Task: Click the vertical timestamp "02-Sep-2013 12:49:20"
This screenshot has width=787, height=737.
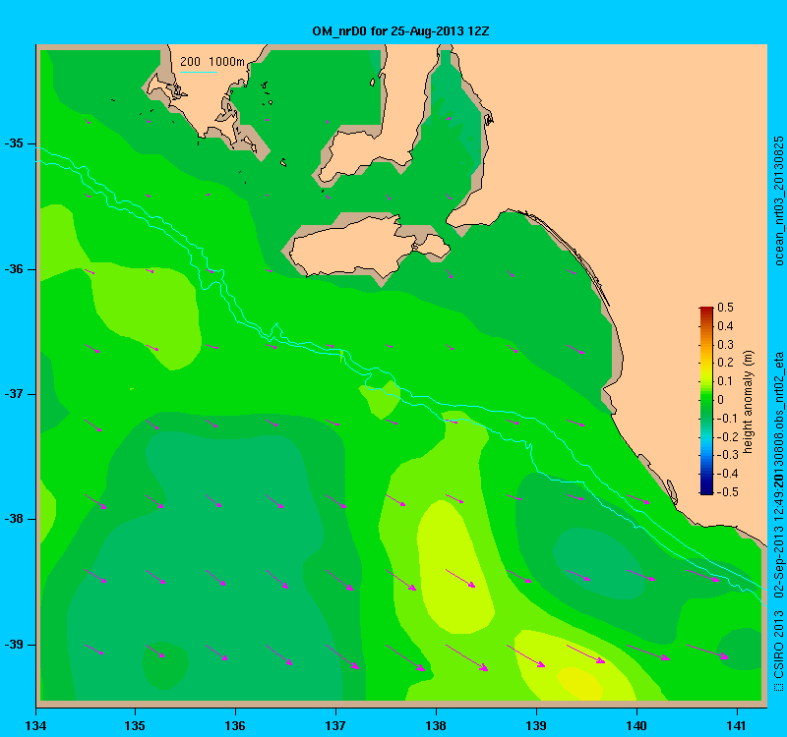Action: click(x=778, y=537)
